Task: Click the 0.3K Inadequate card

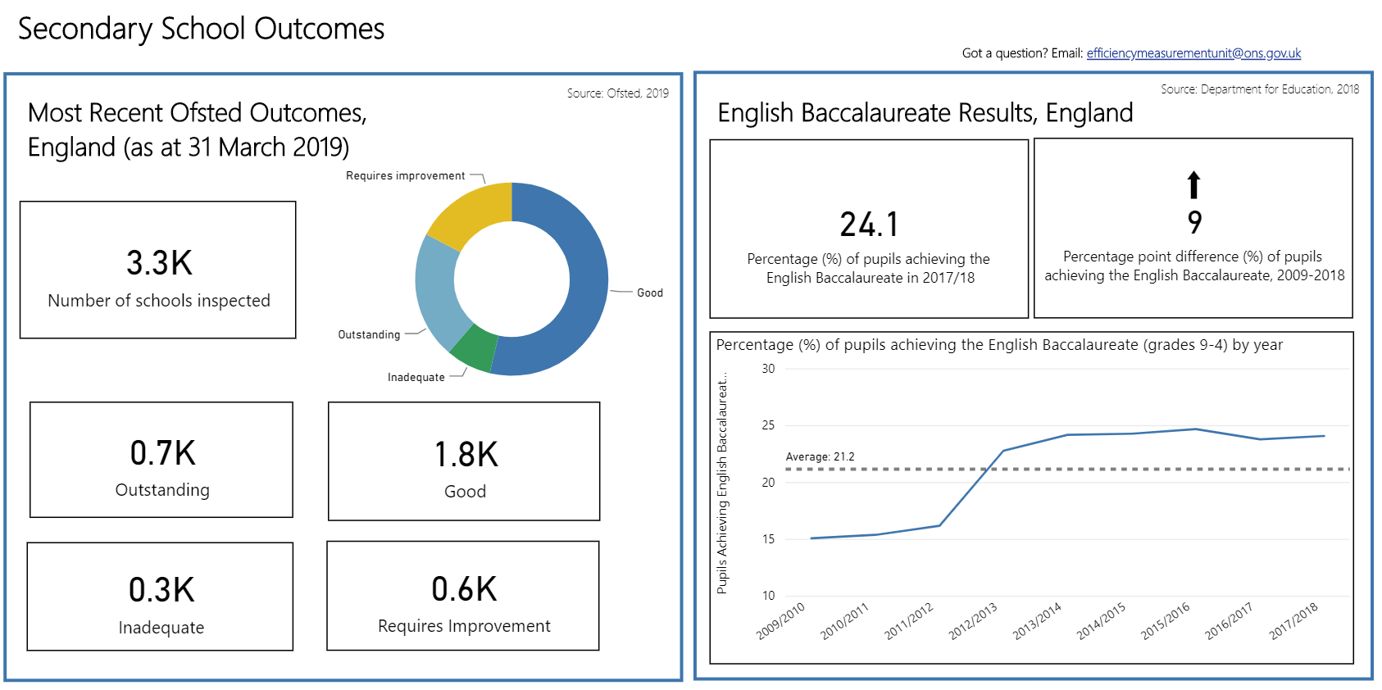Action: (x=160, y=597)
